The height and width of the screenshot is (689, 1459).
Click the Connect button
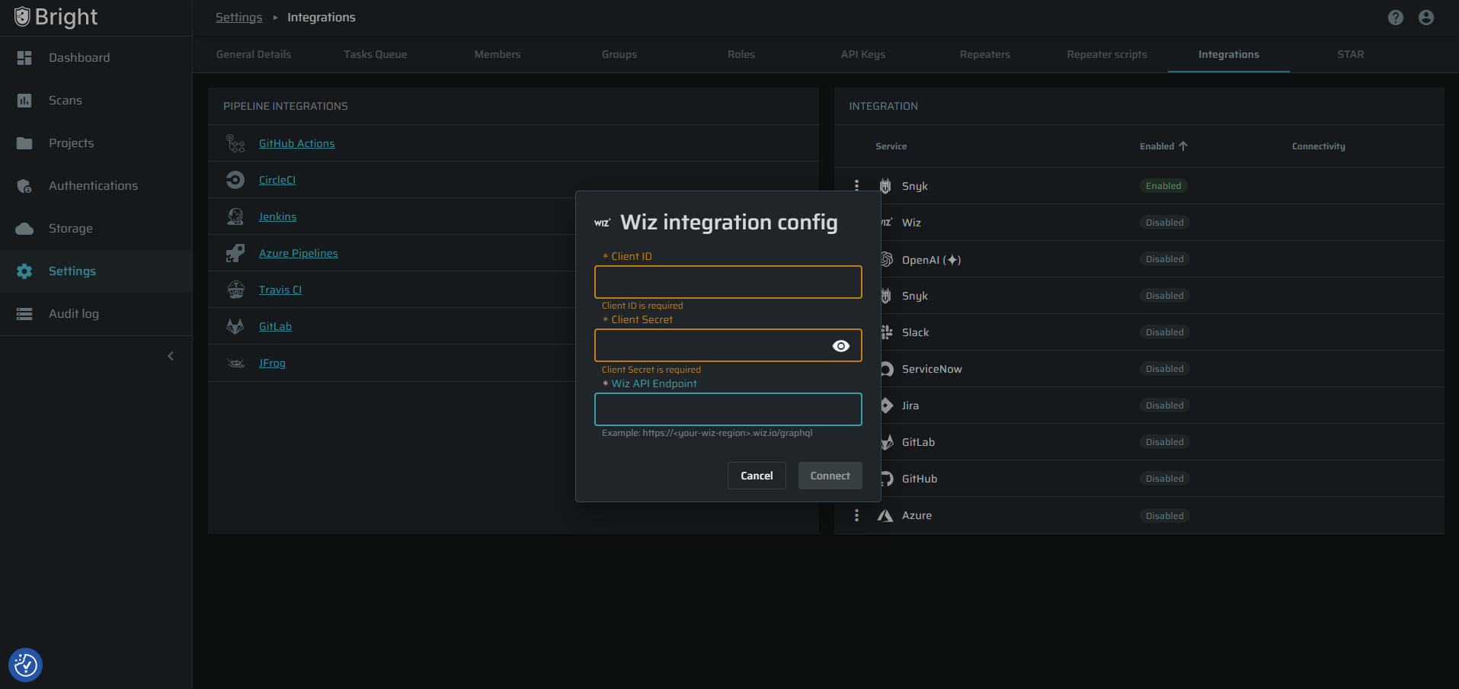pos(830,476)
